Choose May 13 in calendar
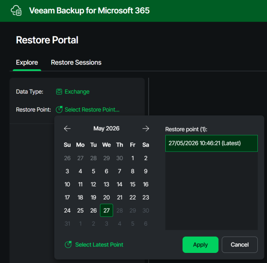 point(107,184)
